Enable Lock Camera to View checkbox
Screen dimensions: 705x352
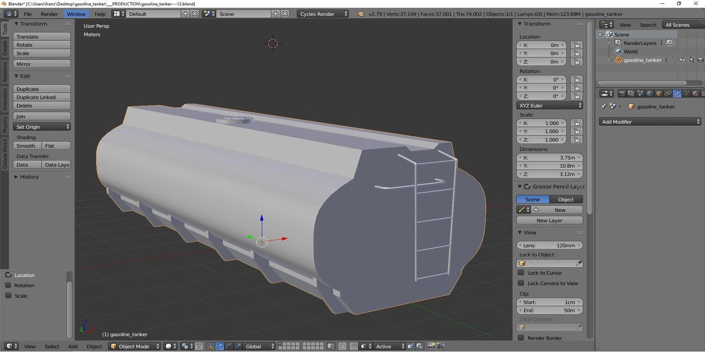click(x=521, y=283)
